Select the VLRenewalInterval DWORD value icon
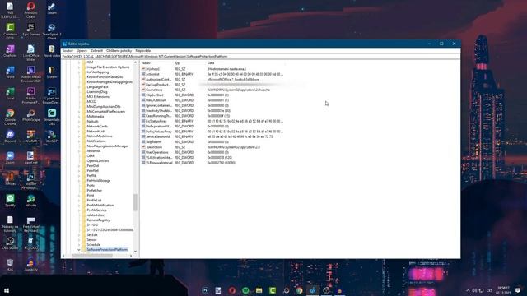 coord(143,163)
